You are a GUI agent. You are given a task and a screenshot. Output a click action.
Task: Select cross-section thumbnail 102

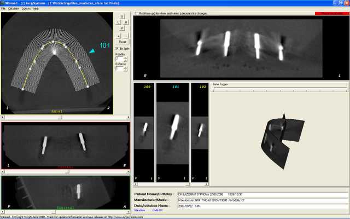pyautogui.click(x=200, y=132)
